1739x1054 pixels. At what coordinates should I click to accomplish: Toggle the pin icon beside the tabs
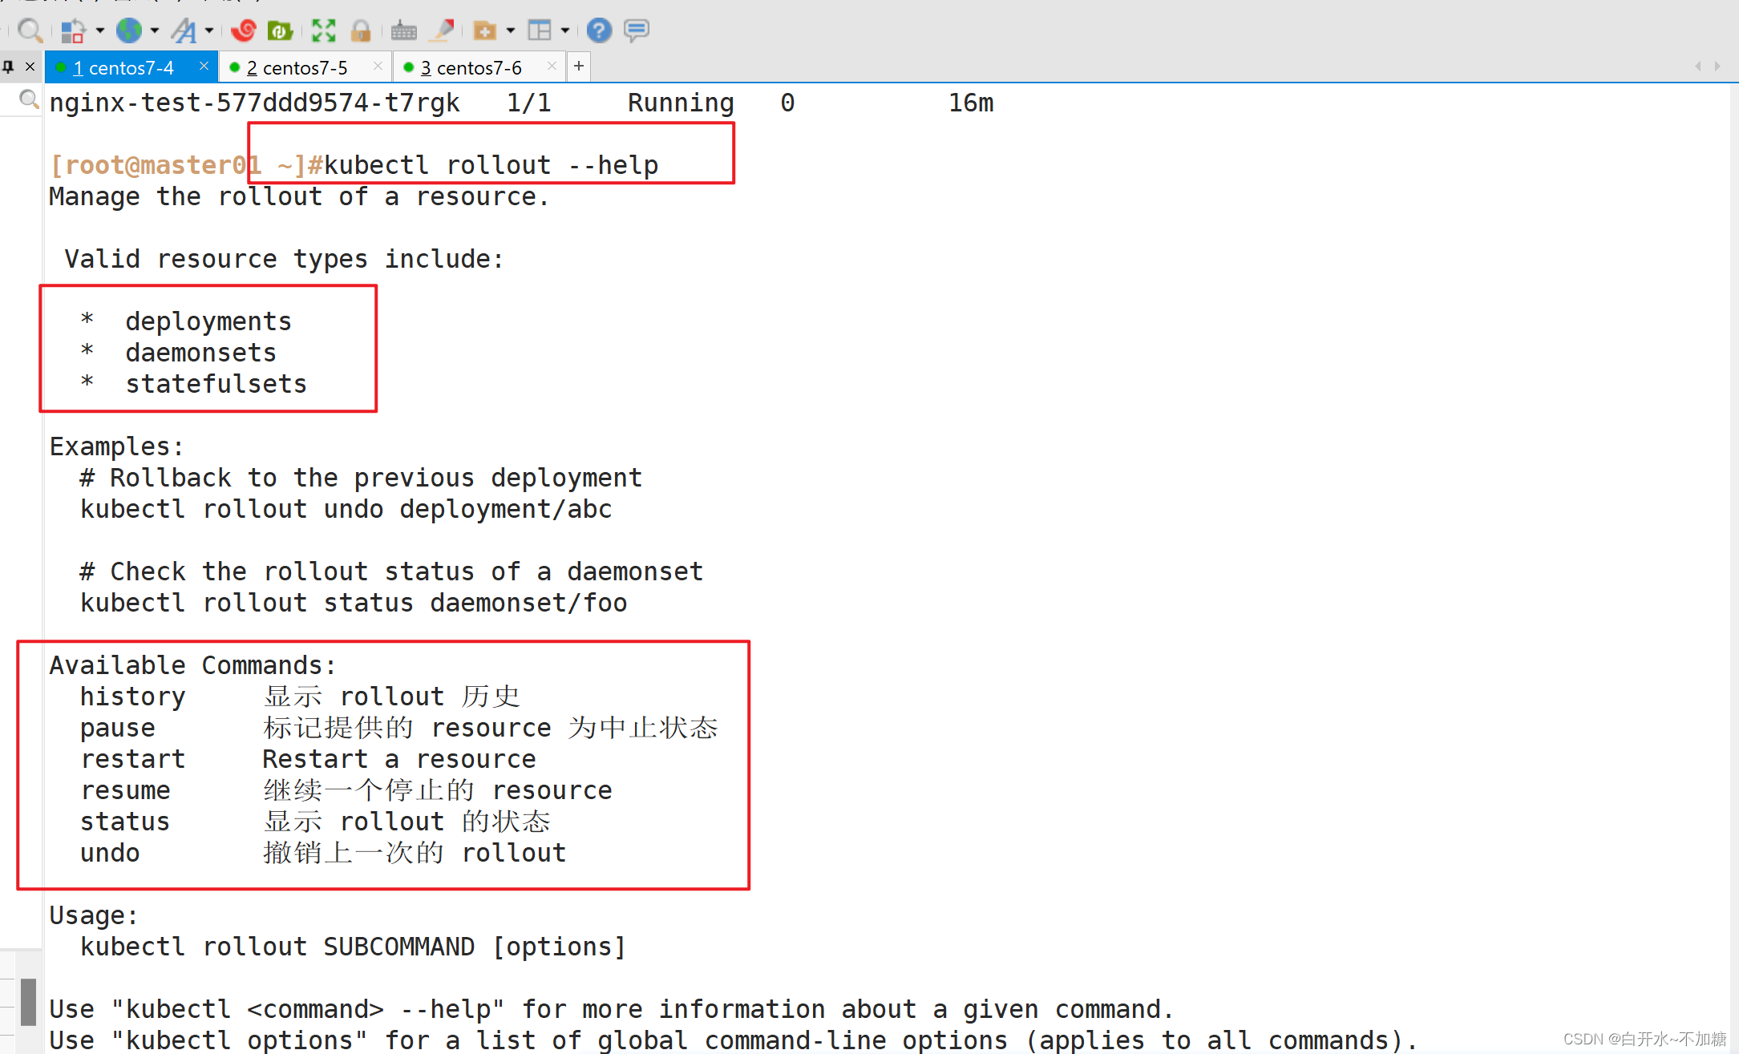click(9, 67)
